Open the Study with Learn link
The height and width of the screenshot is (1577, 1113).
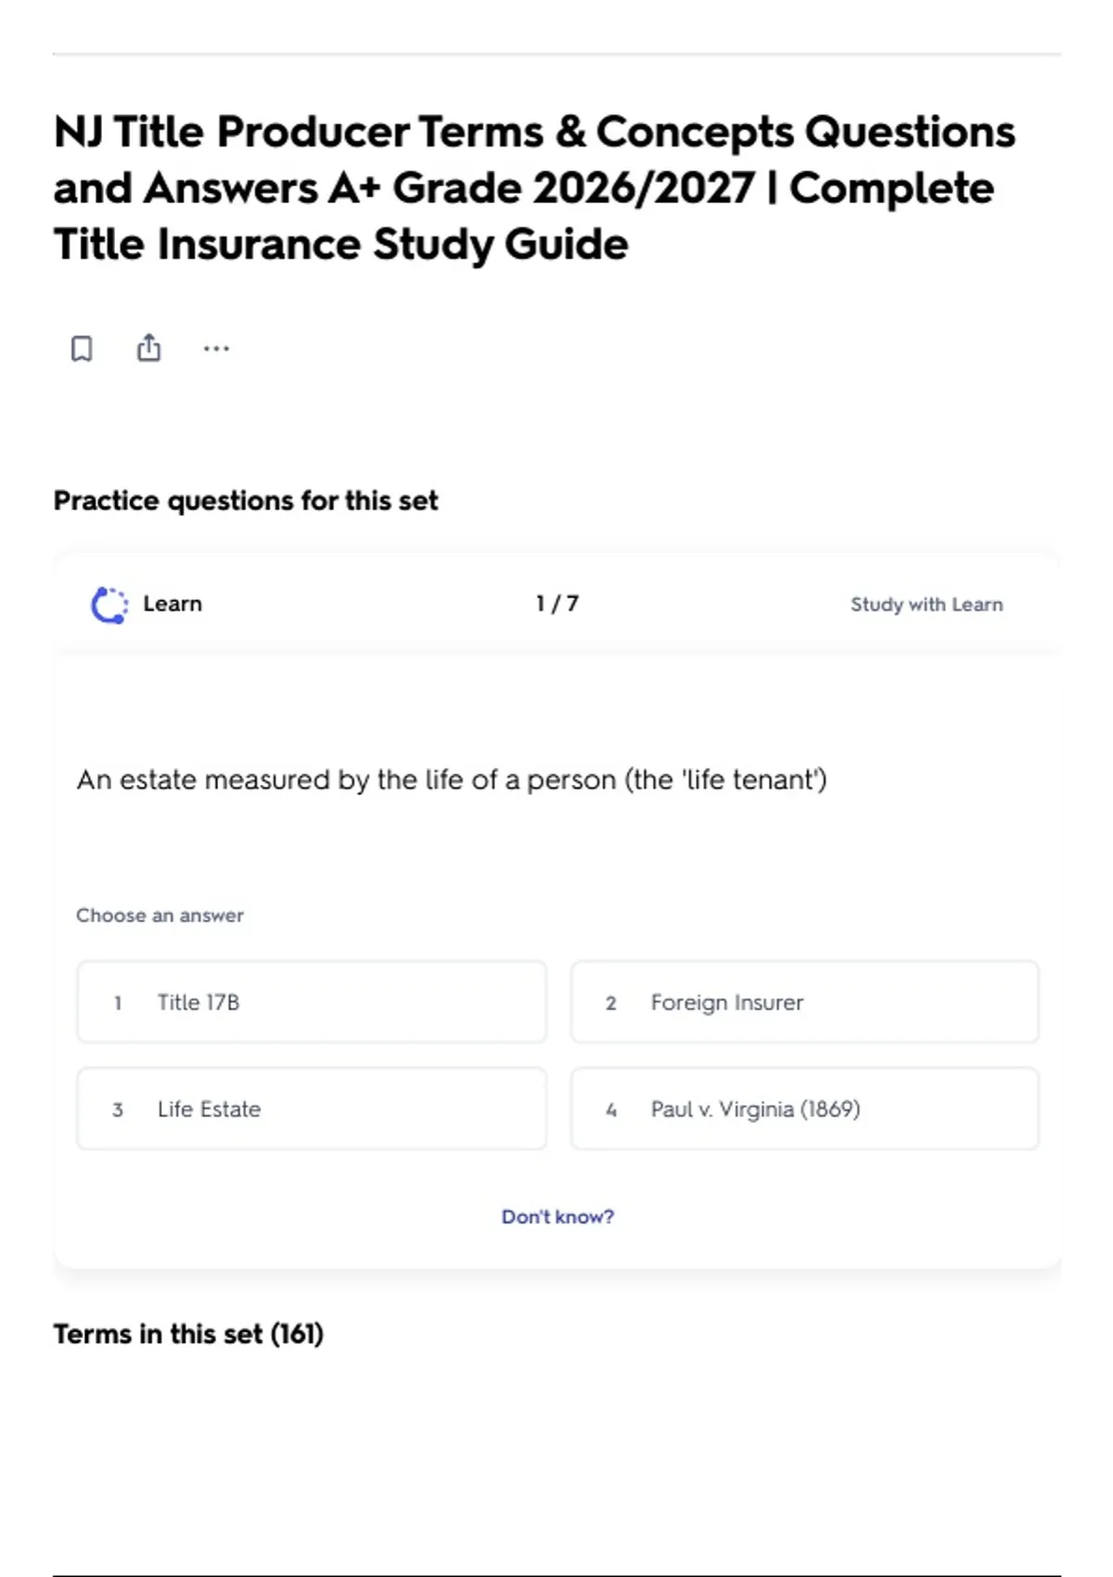coord(927,604)
